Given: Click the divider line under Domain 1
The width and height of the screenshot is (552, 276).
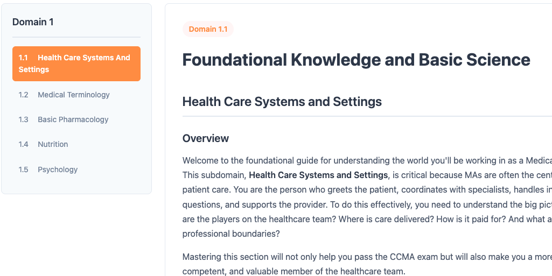Looking at the screenshot, I should click(x=76, y=37).
